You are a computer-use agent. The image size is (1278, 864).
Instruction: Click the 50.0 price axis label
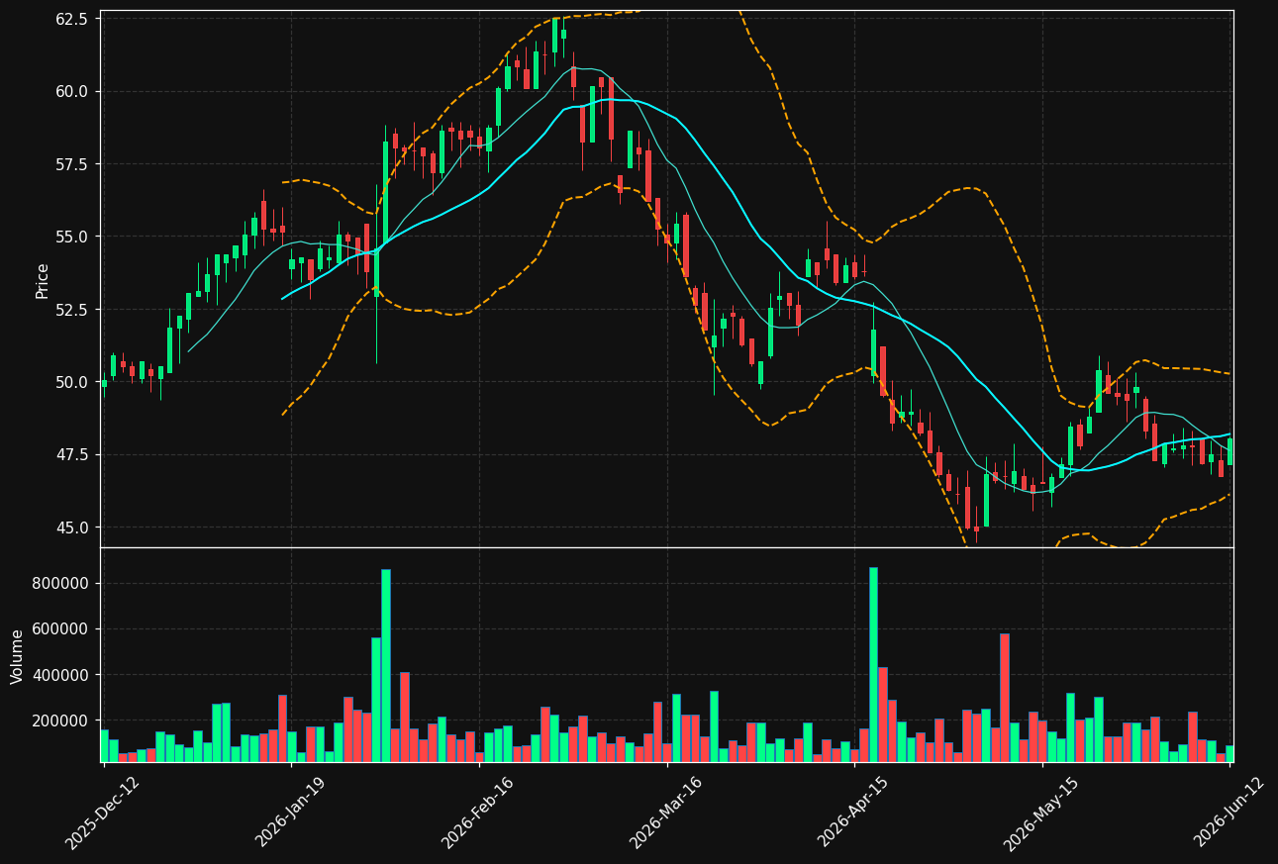click(x=72, y=382)
